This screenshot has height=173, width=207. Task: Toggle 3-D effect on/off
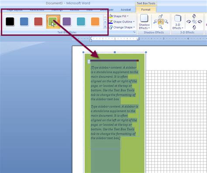click(194, 22)
